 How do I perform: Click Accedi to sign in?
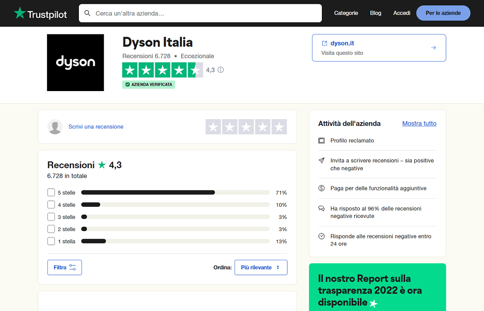pyautogui.click(x=402, y=13)
